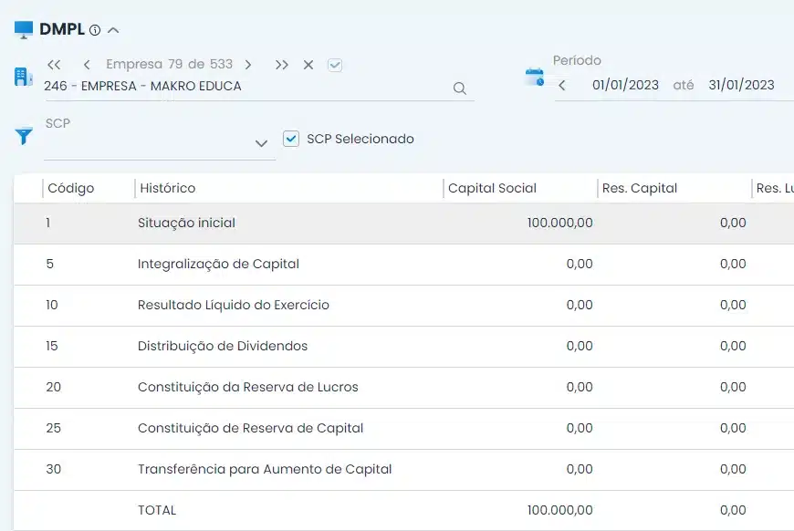794x531 pixels.
Task: Click Capital Social value in Integralização de Capital row
Action: click(580, 265)
